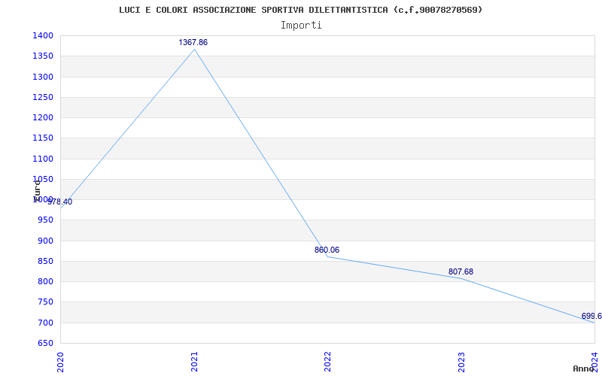Click the Importi subtitle
The image size is (602, 376).
pos(301,26)
